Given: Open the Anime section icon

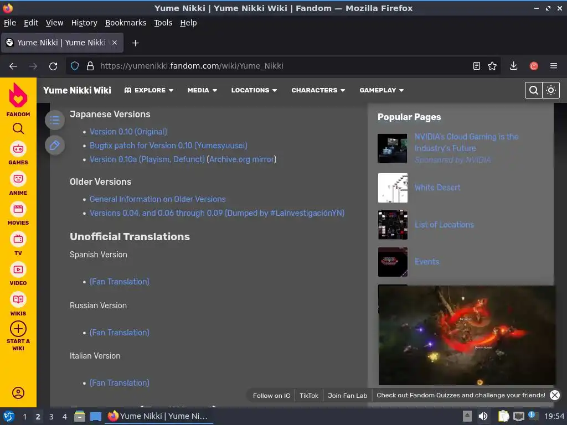Looking at the screenshot, I should click(18, 179).
